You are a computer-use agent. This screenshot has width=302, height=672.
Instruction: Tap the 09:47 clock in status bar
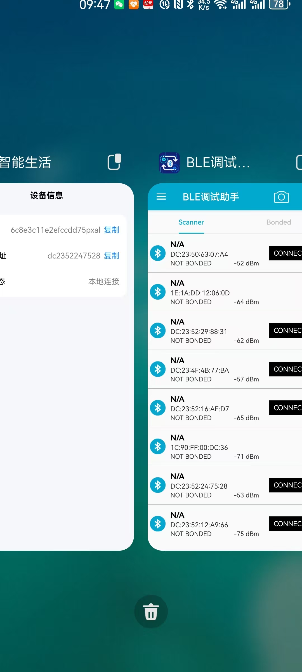95,4
